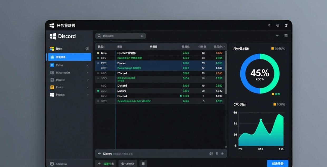The width and height of the screenshot is (327, 167).
Task: Open the Microsoft-like sidebar item
Action: [70, 73]
